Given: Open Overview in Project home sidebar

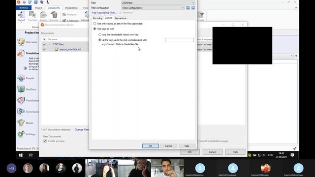Looking at the screenshot, I should coord(27,42).
